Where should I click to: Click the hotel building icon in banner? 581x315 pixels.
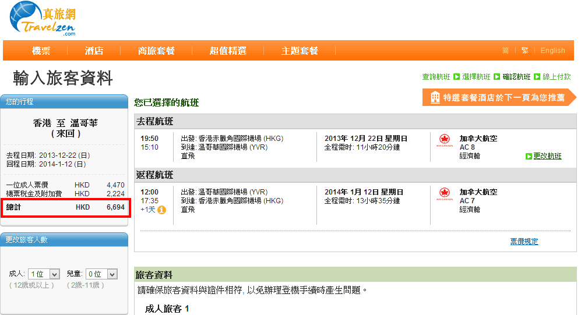435,98
